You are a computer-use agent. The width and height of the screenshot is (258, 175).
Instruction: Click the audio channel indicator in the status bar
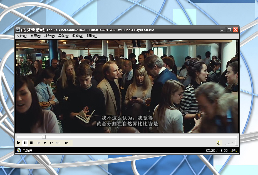click(234, 150)
